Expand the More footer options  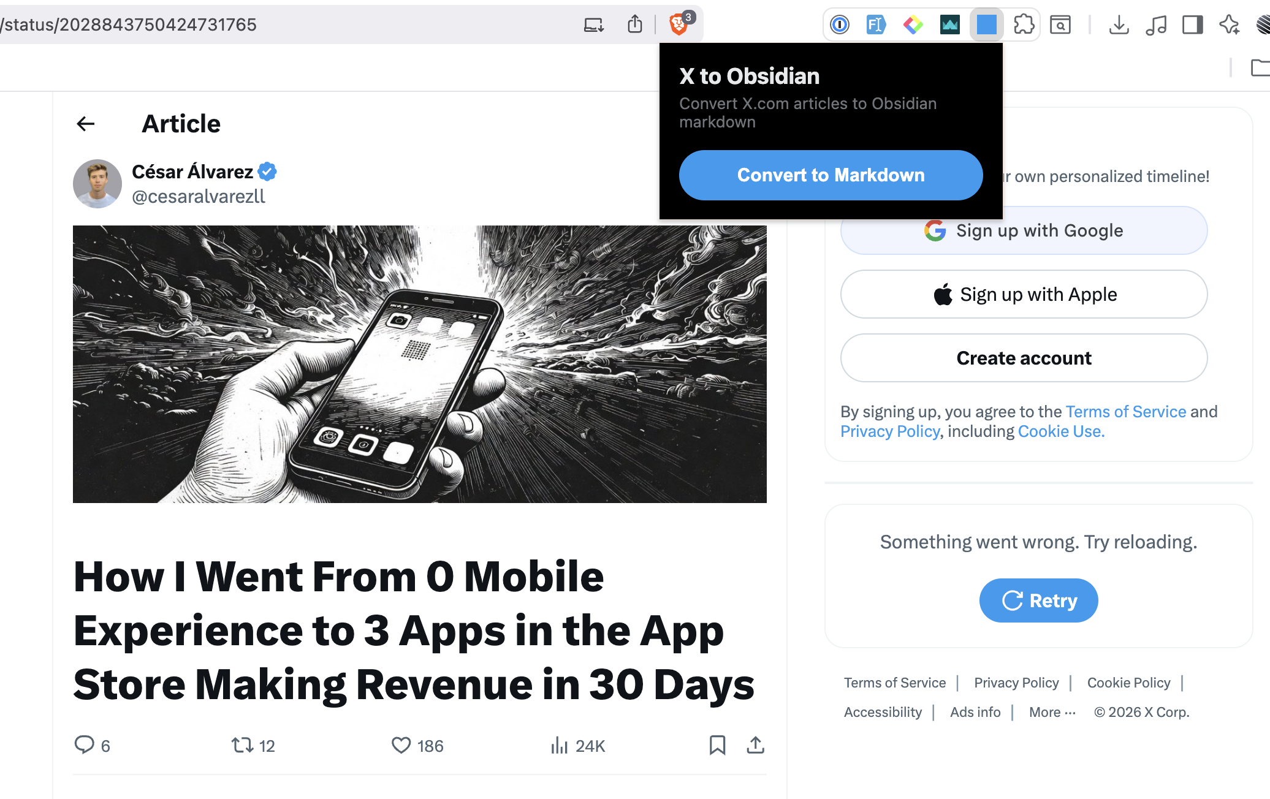click(1052, 712)
